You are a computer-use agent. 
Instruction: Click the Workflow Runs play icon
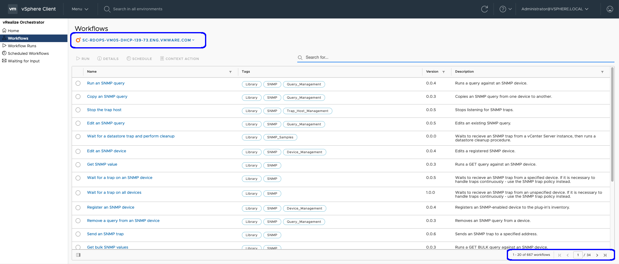coord(4,46)
